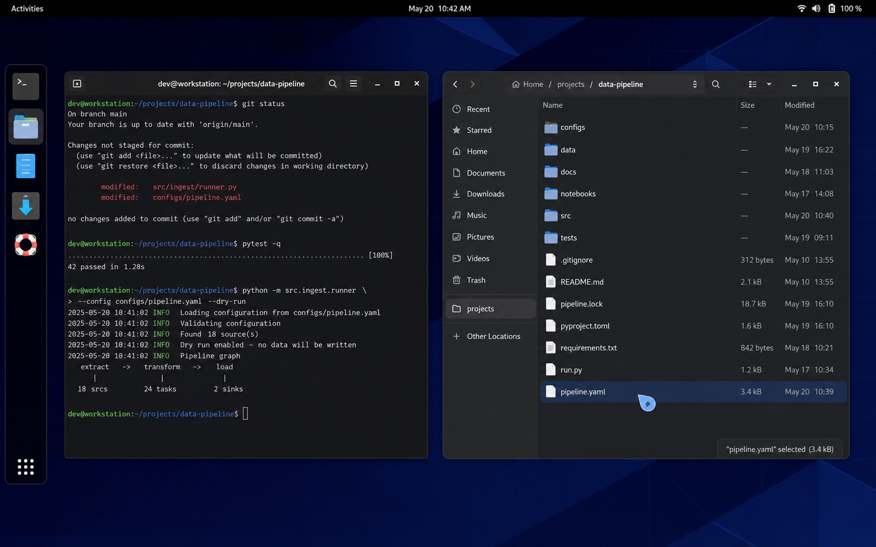Click "42 passed in 1.28s" line

[x=106, y=267]
